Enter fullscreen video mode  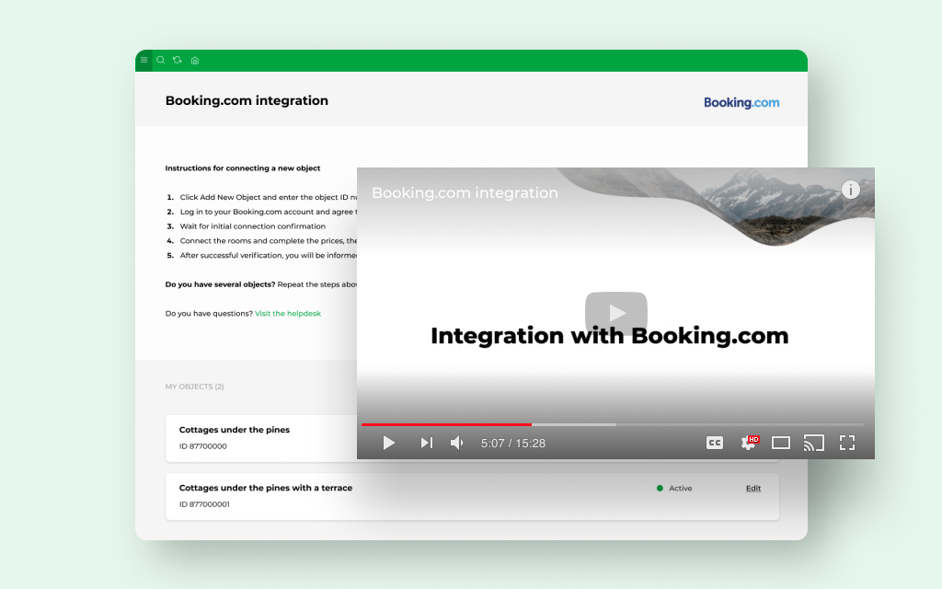(847, 443)
